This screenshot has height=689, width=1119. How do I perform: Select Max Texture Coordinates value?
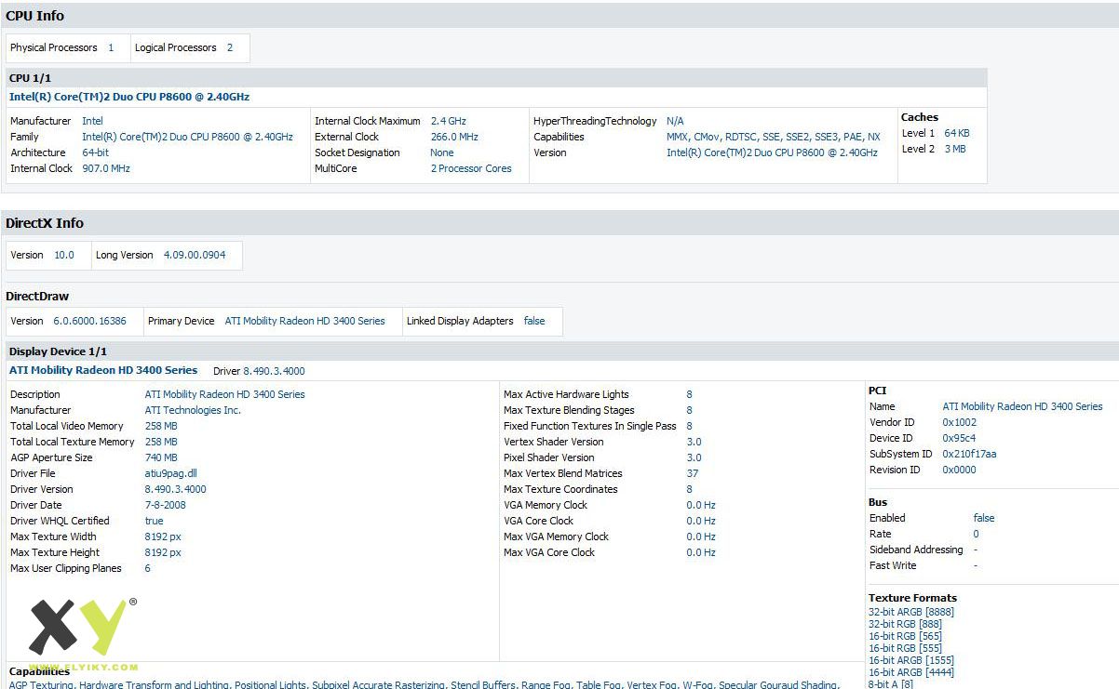point(690,489)
